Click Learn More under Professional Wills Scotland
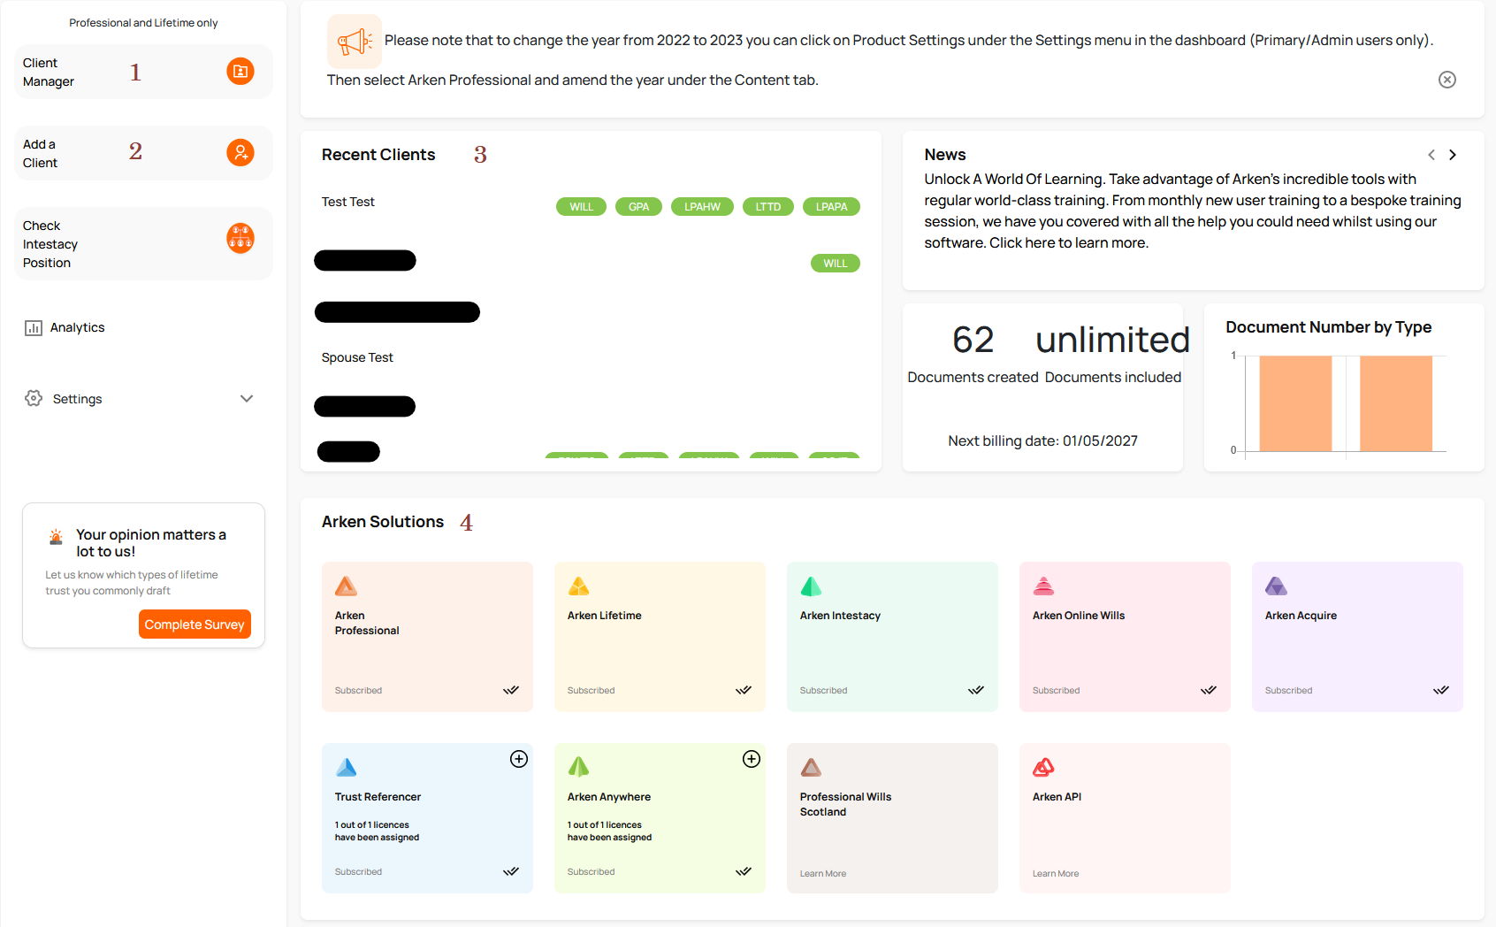Image resolution: width=1496 pixels, height=927 pixels. coord(823,873)
